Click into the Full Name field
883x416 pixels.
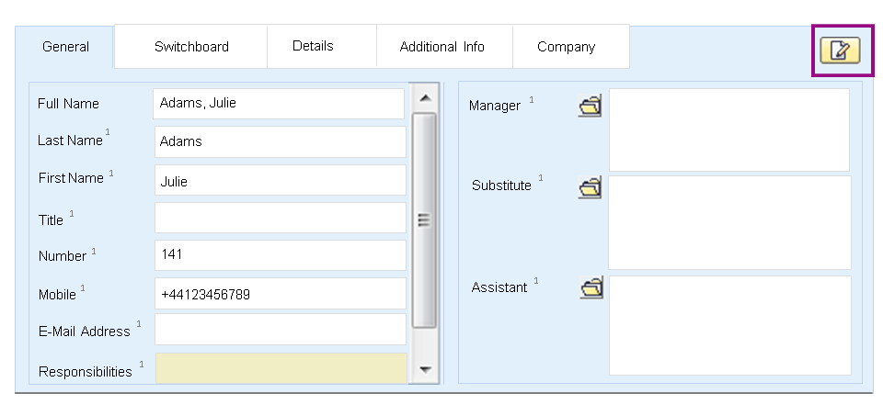tap(279, 104)
